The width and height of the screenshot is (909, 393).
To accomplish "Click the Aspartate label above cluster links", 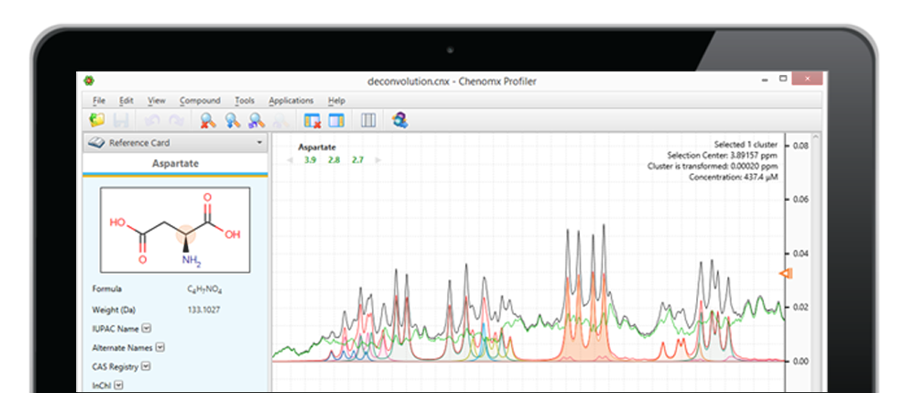I will click(317, 147).
